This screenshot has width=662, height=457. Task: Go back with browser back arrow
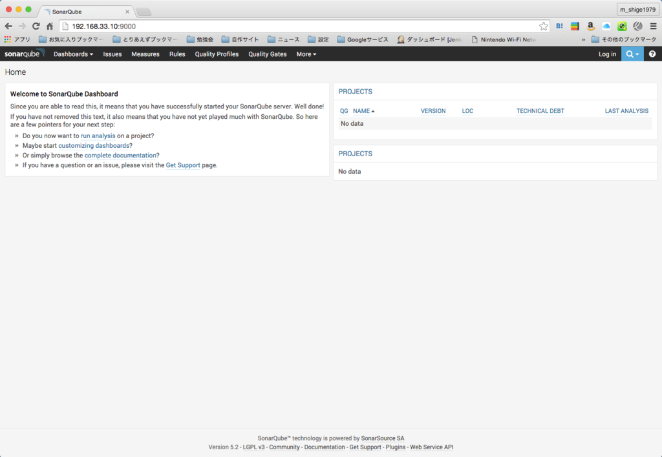(x=8, y=26)
